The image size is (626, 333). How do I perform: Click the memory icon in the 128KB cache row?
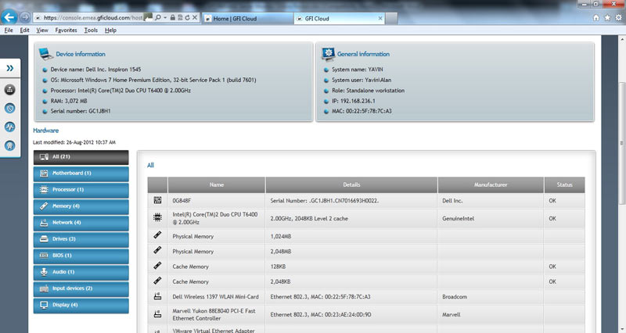tap(158, 266)
